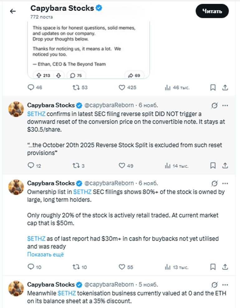Repost the ownership list $ETHZ post
Screen dimensions: 240x308
click(76, 267)
